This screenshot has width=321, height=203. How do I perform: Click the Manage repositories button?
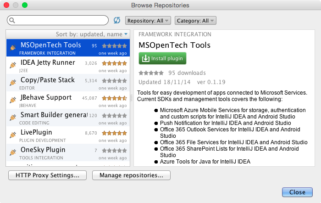[x=131, y=175]
